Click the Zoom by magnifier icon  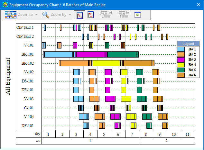(46, 15)
